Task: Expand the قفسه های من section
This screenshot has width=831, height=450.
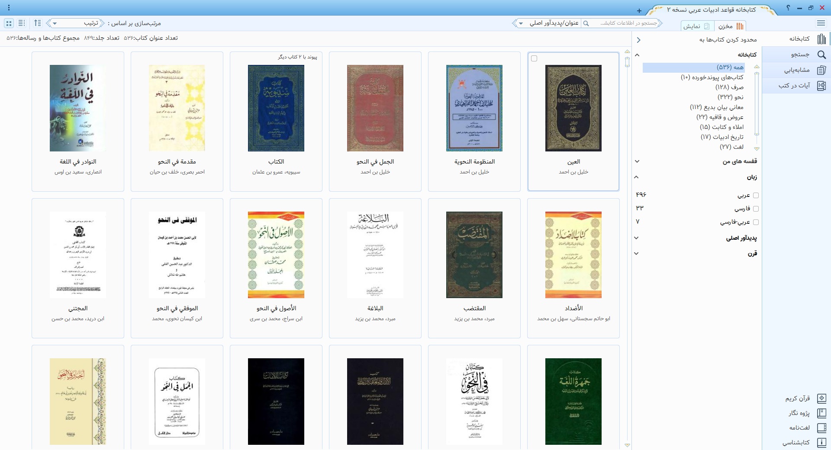Action: click(x=637, y=161)
